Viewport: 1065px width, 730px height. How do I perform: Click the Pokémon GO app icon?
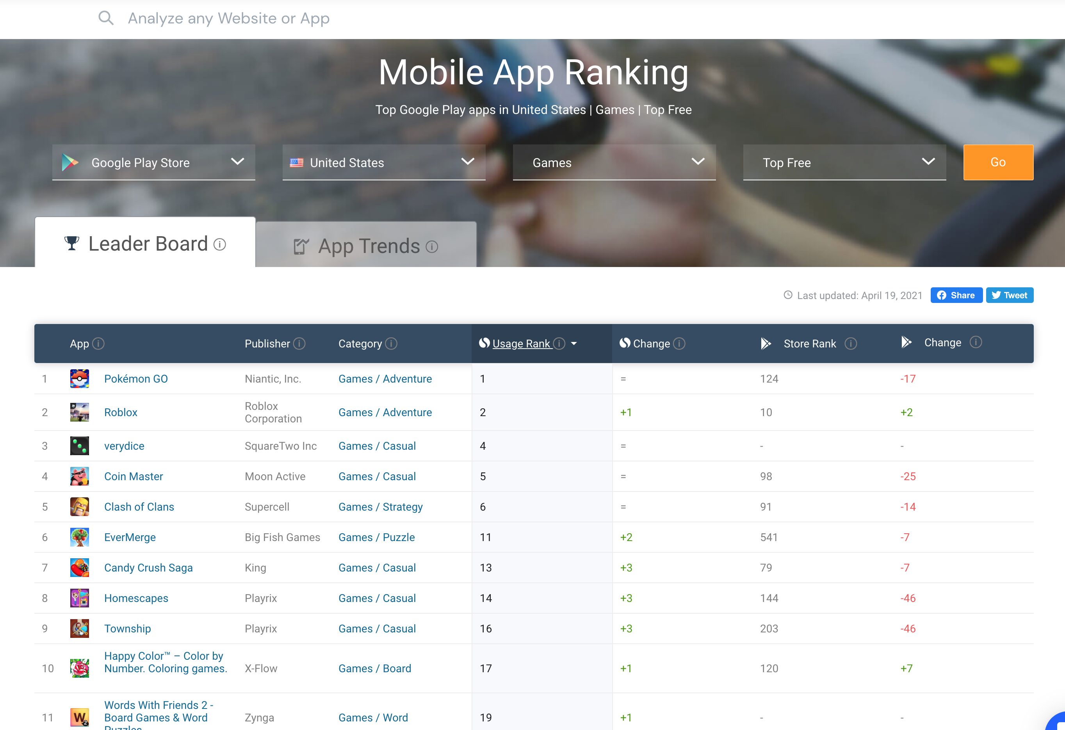point(79,379)
